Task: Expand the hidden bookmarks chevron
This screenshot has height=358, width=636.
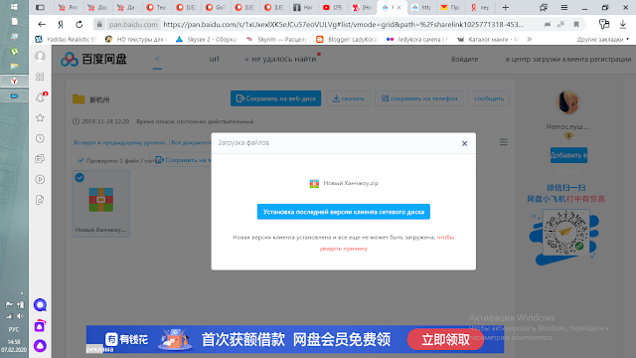Action: (529, 40)
